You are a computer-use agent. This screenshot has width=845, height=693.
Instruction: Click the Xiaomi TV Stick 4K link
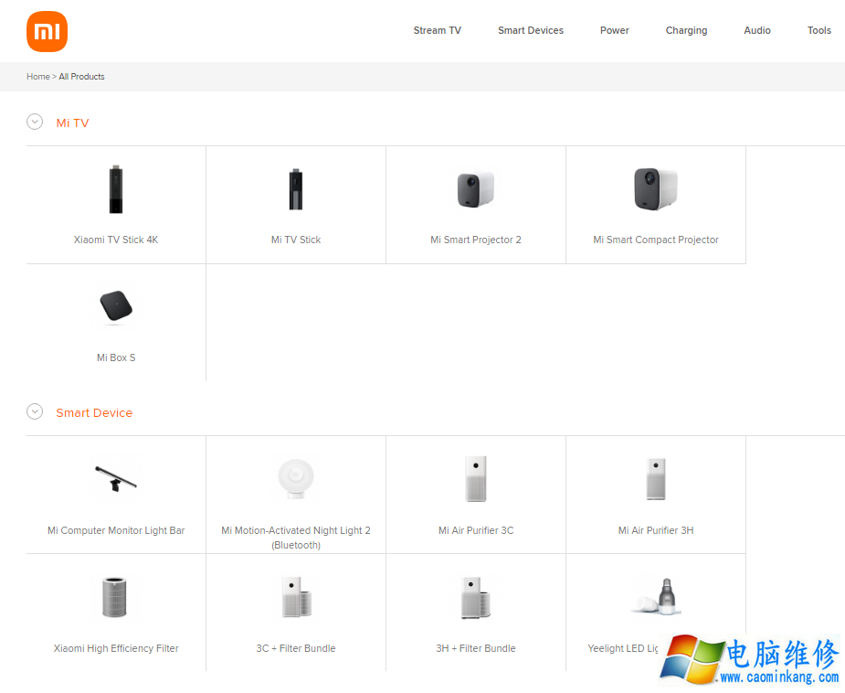pyautogui.click(x=116, y=240)
